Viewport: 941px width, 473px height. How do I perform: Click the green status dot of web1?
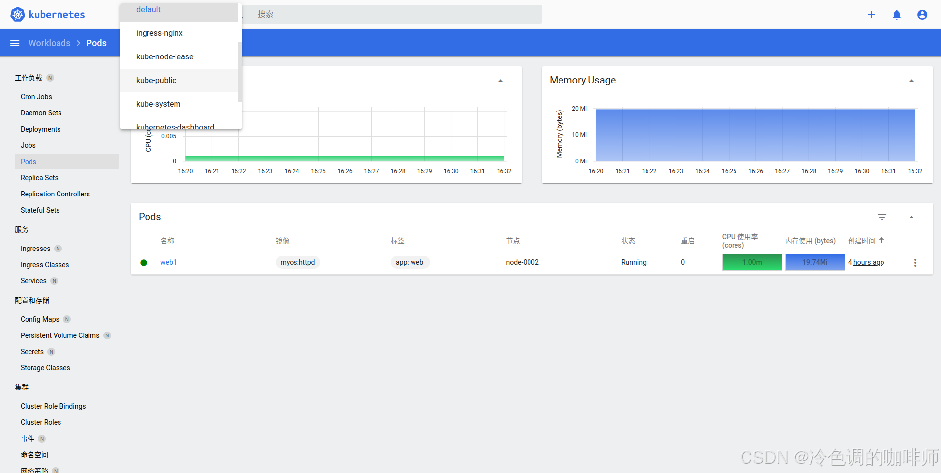point(144,263)
